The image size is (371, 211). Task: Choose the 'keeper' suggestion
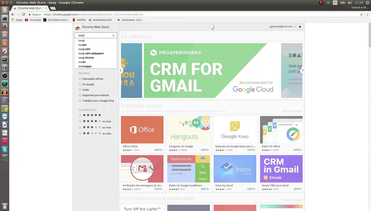[x=96, y=45]
